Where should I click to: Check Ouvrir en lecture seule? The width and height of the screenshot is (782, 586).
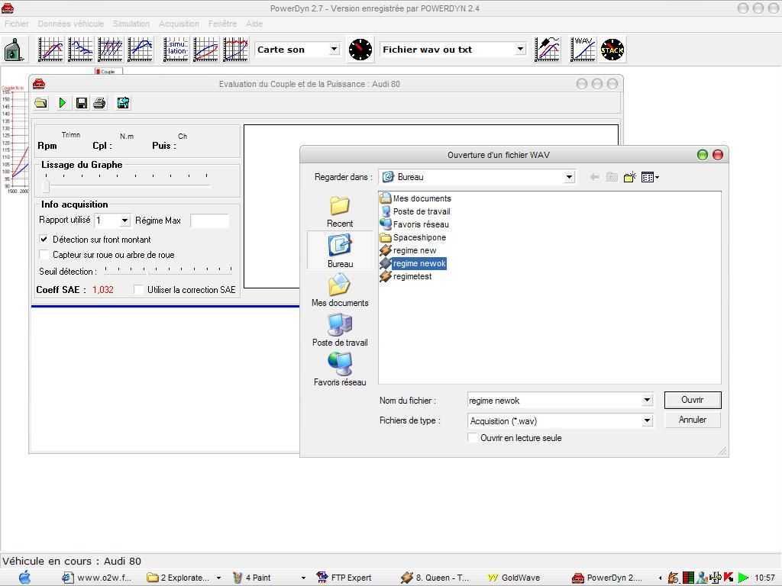[472, 437]
